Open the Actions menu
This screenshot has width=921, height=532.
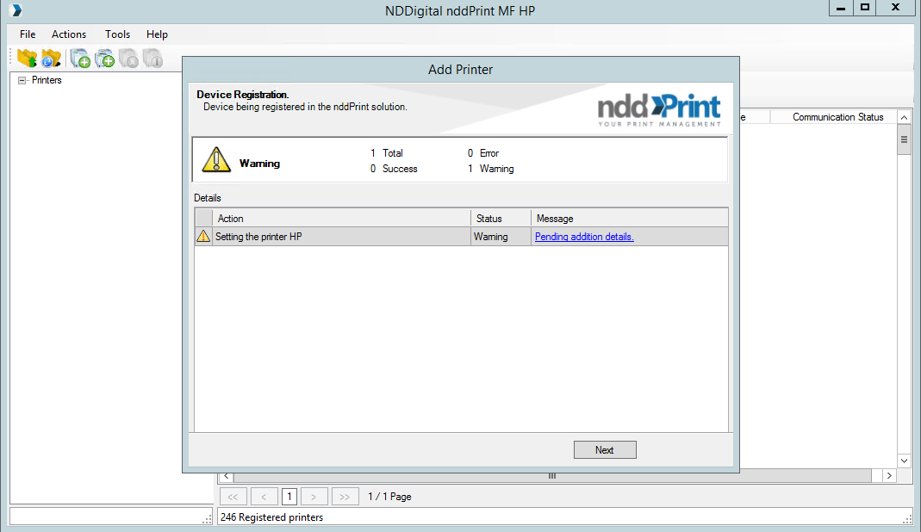click(69, 34)
